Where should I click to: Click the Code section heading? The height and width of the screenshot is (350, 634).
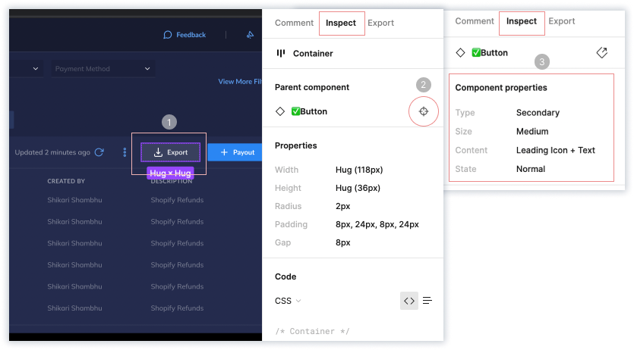(x=285, y=277)
